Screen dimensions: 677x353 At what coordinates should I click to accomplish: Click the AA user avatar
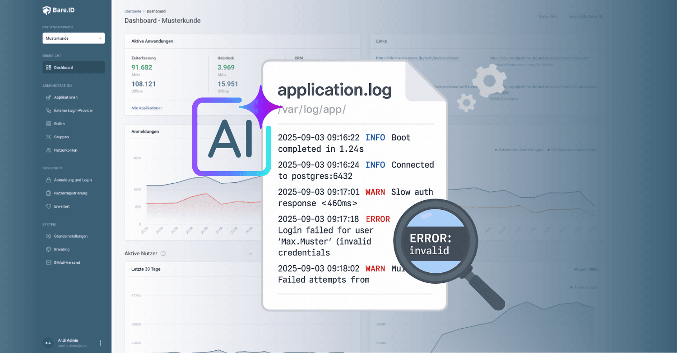point(48,343)
